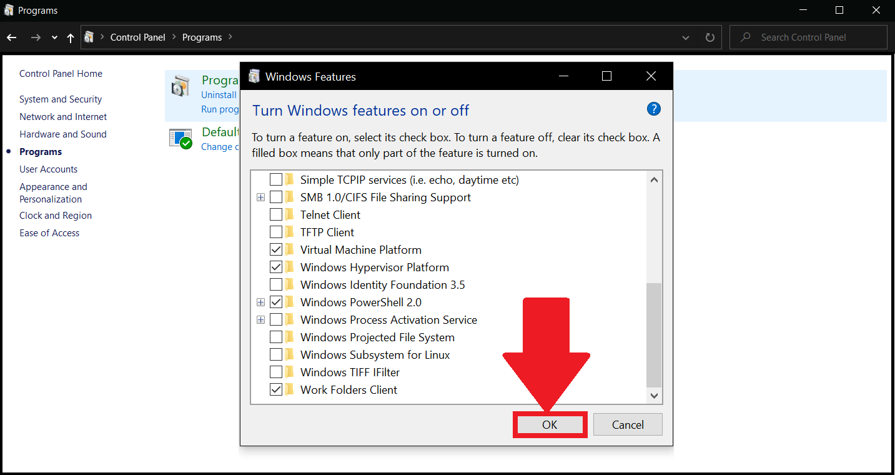Go up one level with Up arrow

click(x=71, y=37)
